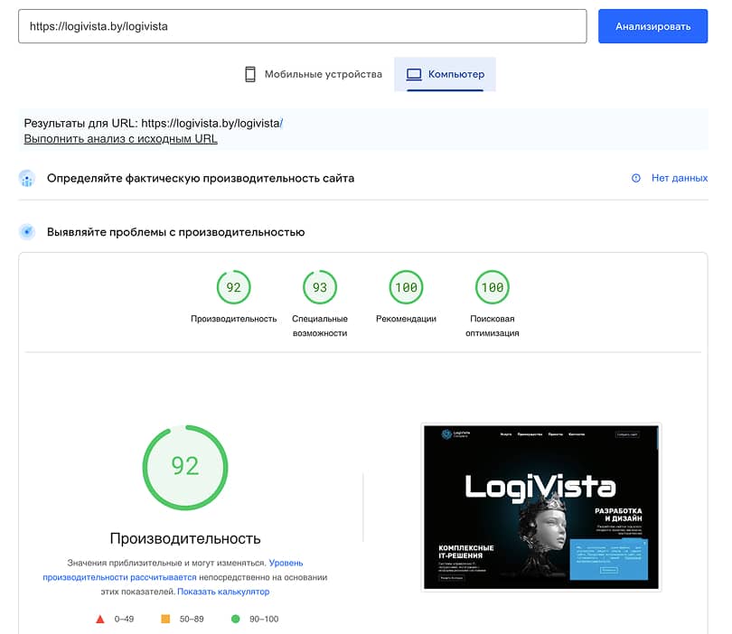Open the 93 Специальные возможности gauge
Viewport: 732px width, 634px height.
click(x=320, y=287)
